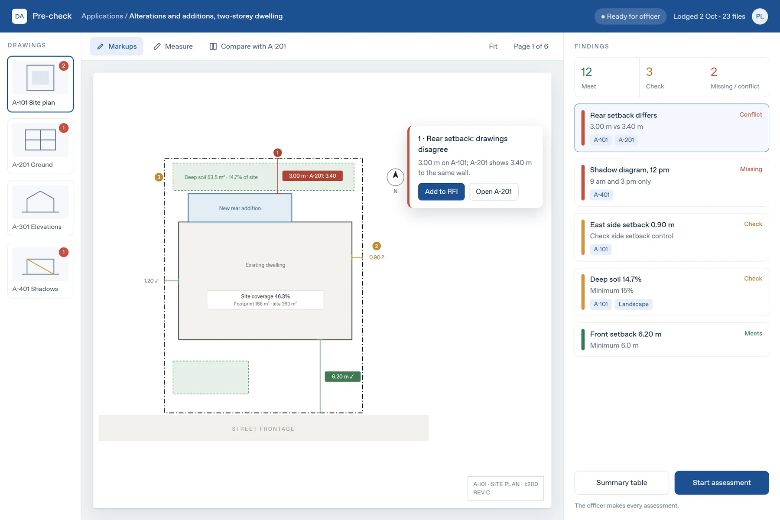Select markup pin 2 on east side
Viewport: 780px width, 520px height.
(x=377, y=246)
